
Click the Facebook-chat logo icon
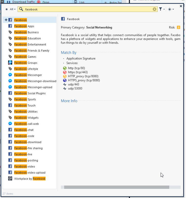(10, 130)
